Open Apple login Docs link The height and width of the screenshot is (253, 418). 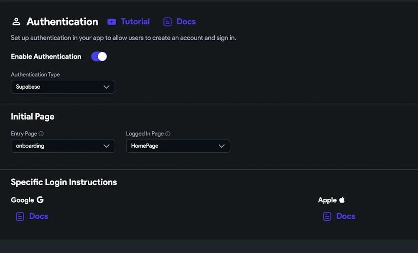346,216
